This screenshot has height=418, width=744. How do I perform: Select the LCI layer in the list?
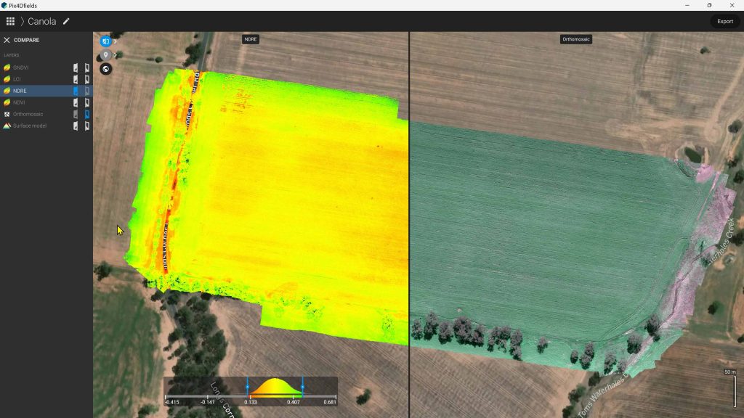pyautogui.click(x=17, y=79)
